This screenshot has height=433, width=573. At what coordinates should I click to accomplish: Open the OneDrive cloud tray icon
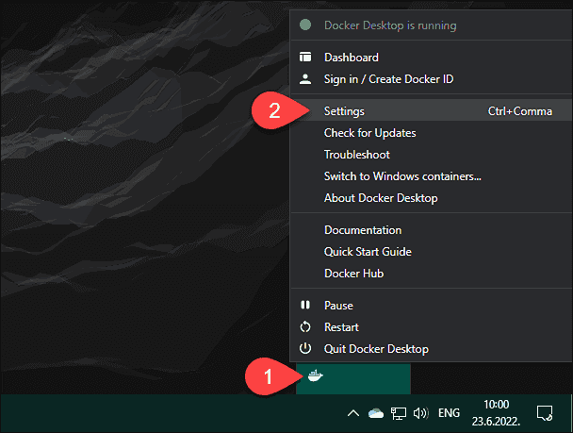coord(376,413)
